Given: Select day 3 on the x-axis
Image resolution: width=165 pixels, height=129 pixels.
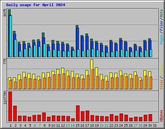Looking at the screenshot, I should click(x=20, y=125).
